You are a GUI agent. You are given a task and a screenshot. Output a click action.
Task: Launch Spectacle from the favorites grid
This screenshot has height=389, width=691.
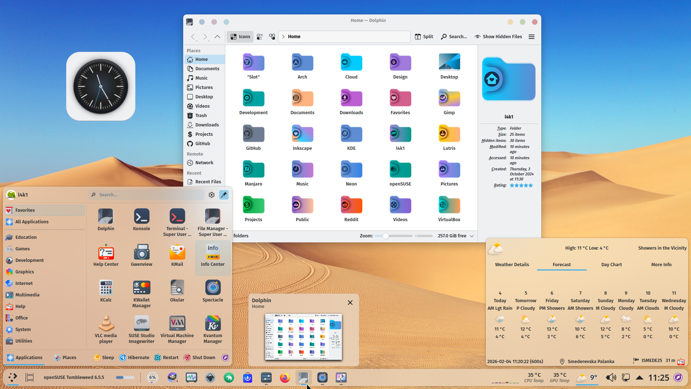click(213, 291)
